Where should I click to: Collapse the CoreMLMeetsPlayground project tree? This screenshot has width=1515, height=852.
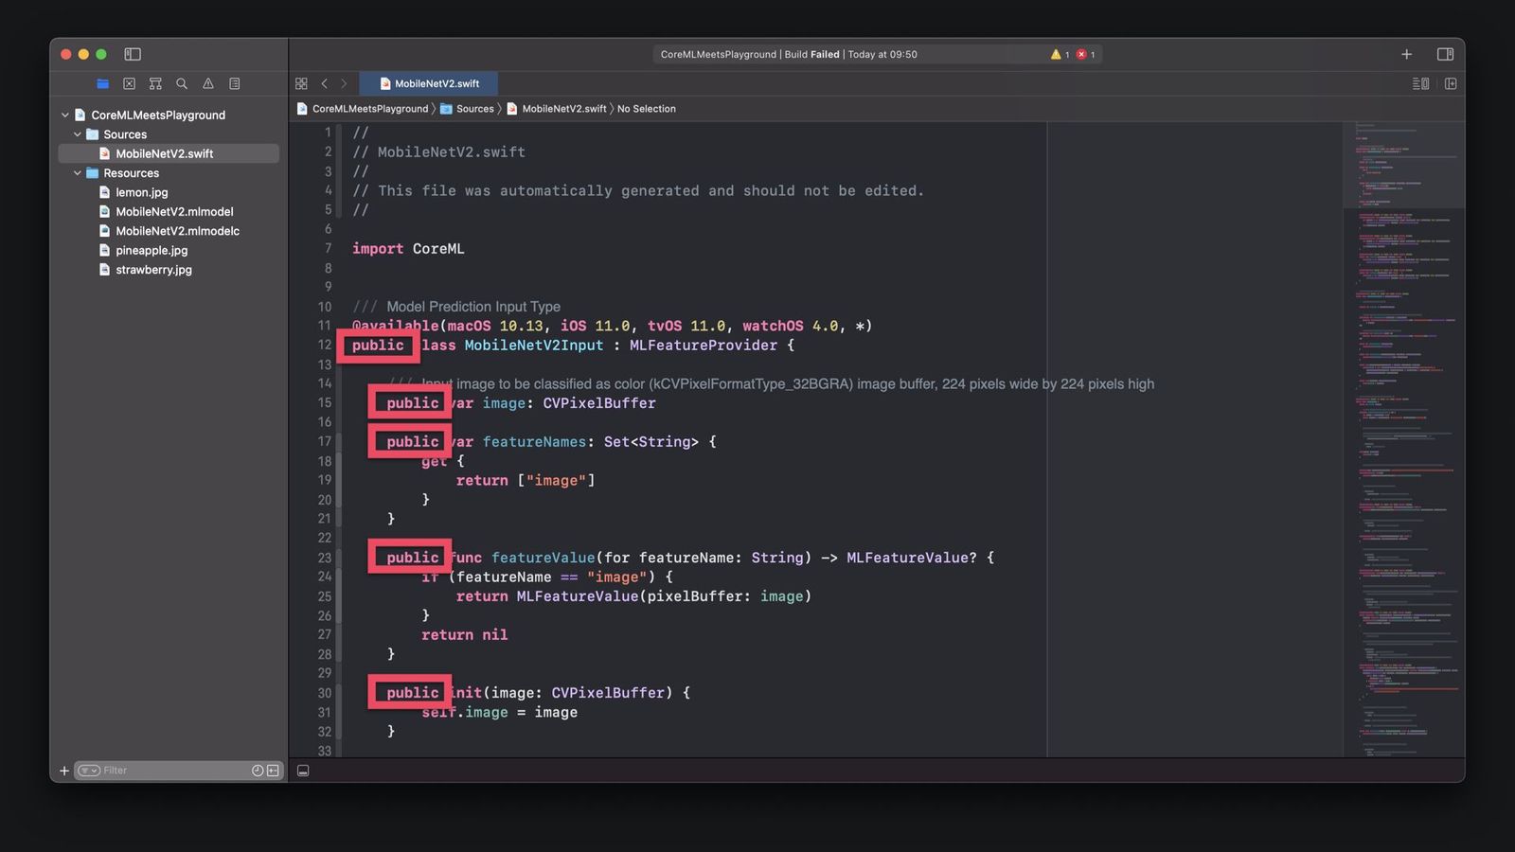point(64,115)
